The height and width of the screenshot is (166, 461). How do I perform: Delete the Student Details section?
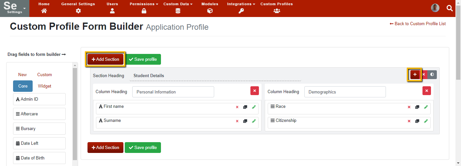tap(423, 75)
